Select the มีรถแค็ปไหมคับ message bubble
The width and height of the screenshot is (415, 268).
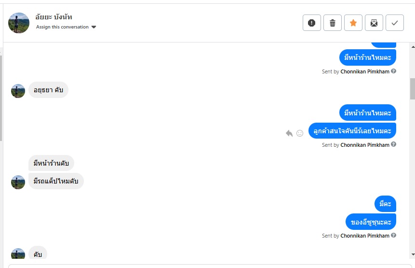tap(56, 181)
